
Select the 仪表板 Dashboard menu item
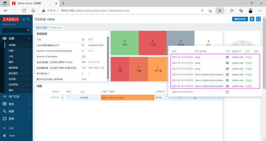12,45
